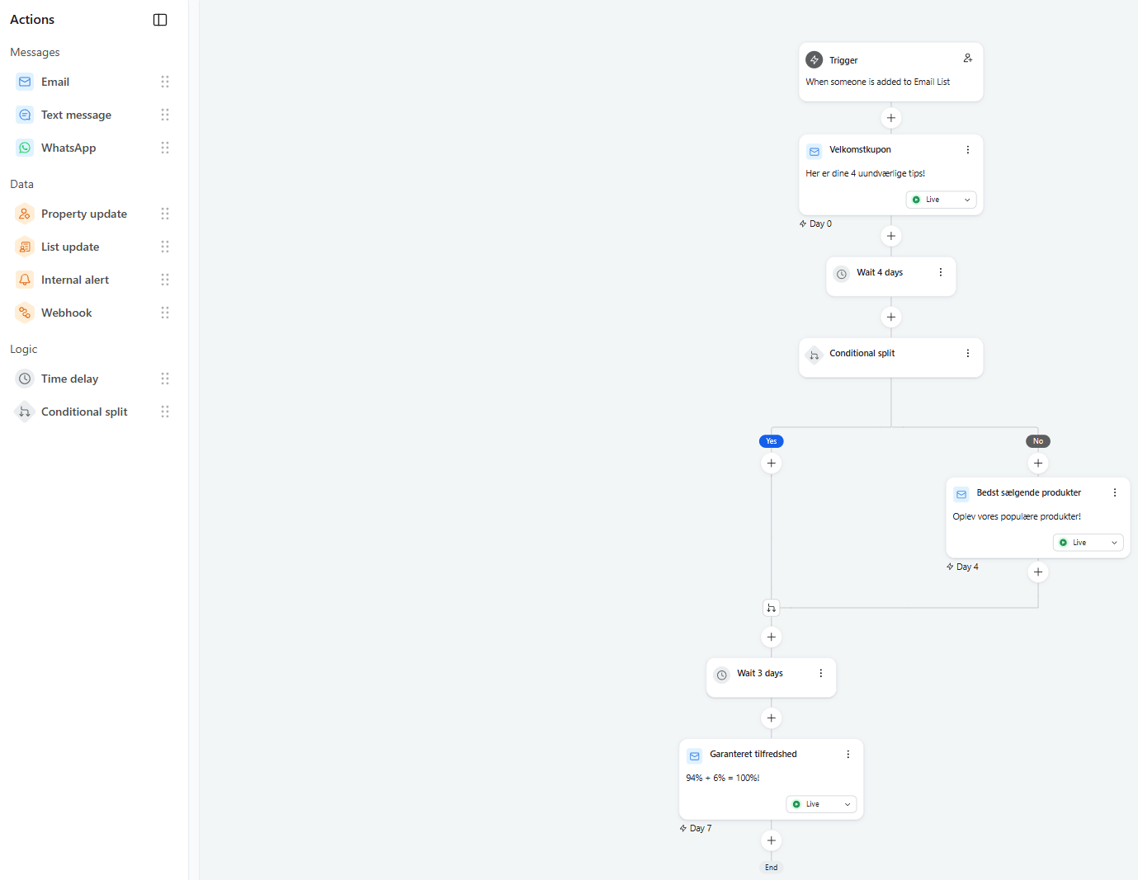This screenshot has height=880, width=1138.
Task: Add a step below Wait 3 days
Action: (x=772, y=718)
